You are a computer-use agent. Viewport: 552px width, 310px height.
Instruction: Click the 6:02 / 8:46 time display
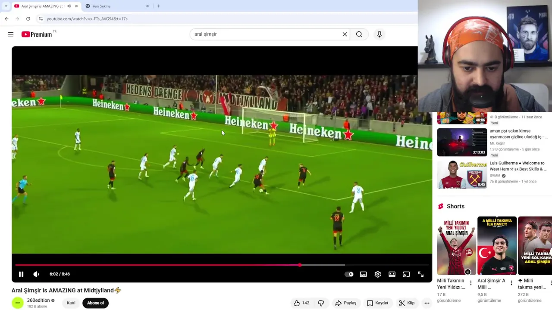click(60, 274)
